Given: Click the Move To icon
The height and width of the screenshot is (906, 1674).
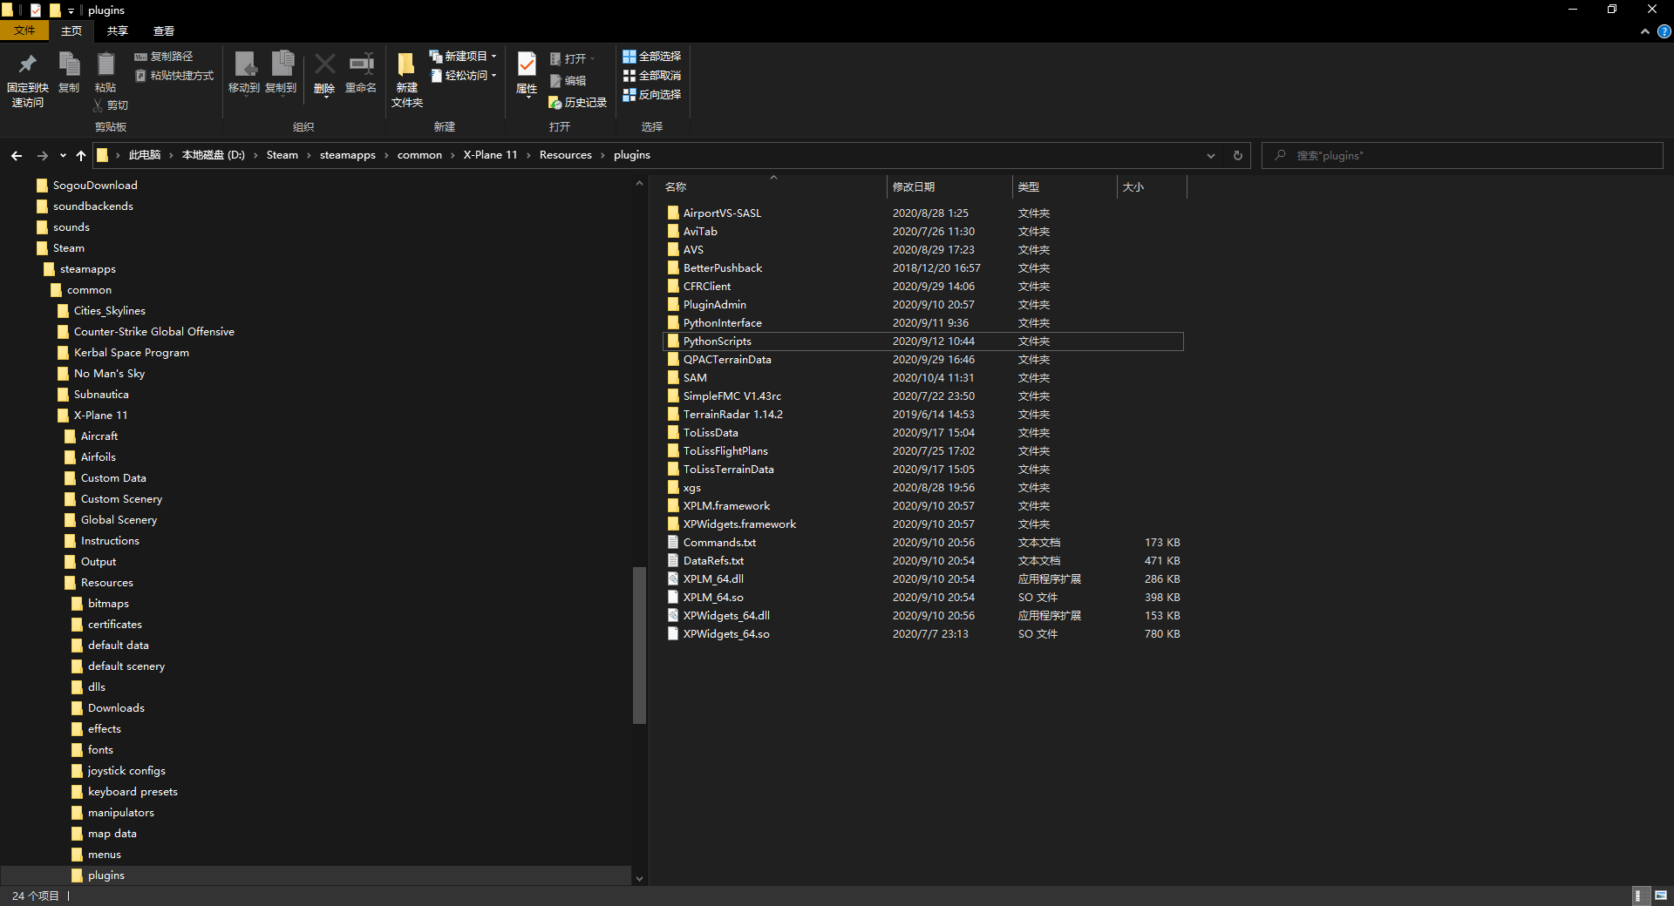Looking at the screenshot, I should (244, 72).
